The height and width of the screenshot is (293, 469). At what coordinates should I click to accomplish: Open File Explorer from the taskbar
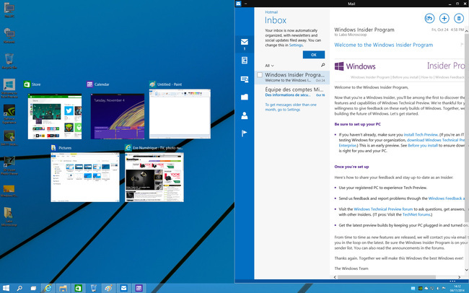click(x=63, y=288)
